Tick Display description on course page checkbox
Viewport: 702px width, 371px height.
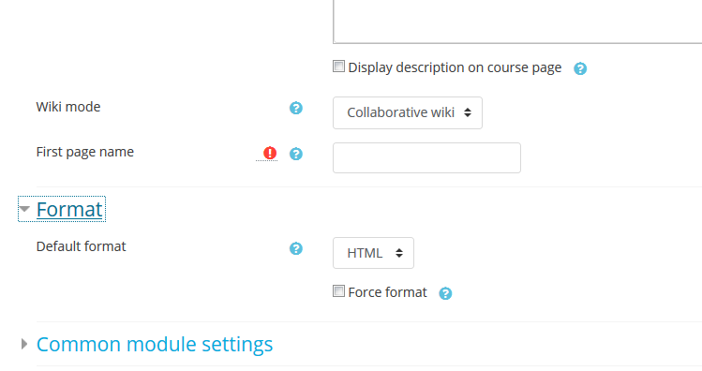(339, 67)
